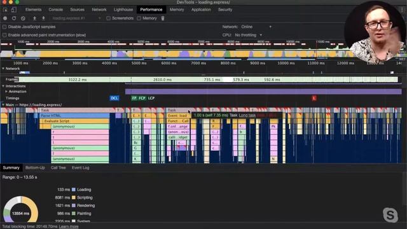This screenshot has width=407, height=229.
Task: Switch to the Application tab
Action: tap(201, 10)
